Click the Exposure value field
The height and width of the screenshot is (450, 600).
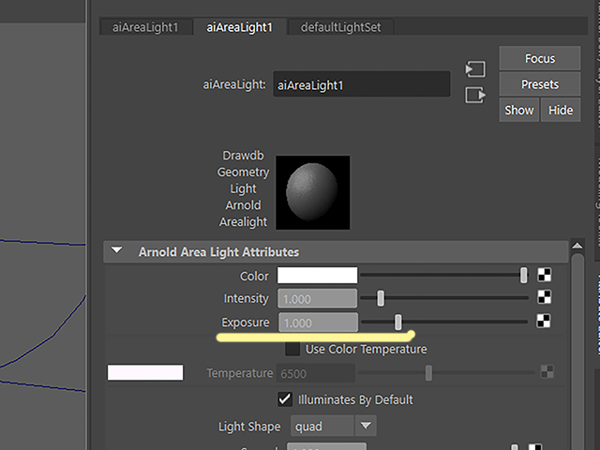click(318, 322)
